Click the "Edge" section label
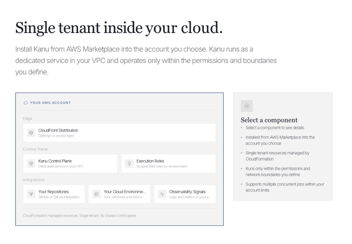Image resolution: width=352 pixels, height=244 pixels. click(x=27, y=119)
